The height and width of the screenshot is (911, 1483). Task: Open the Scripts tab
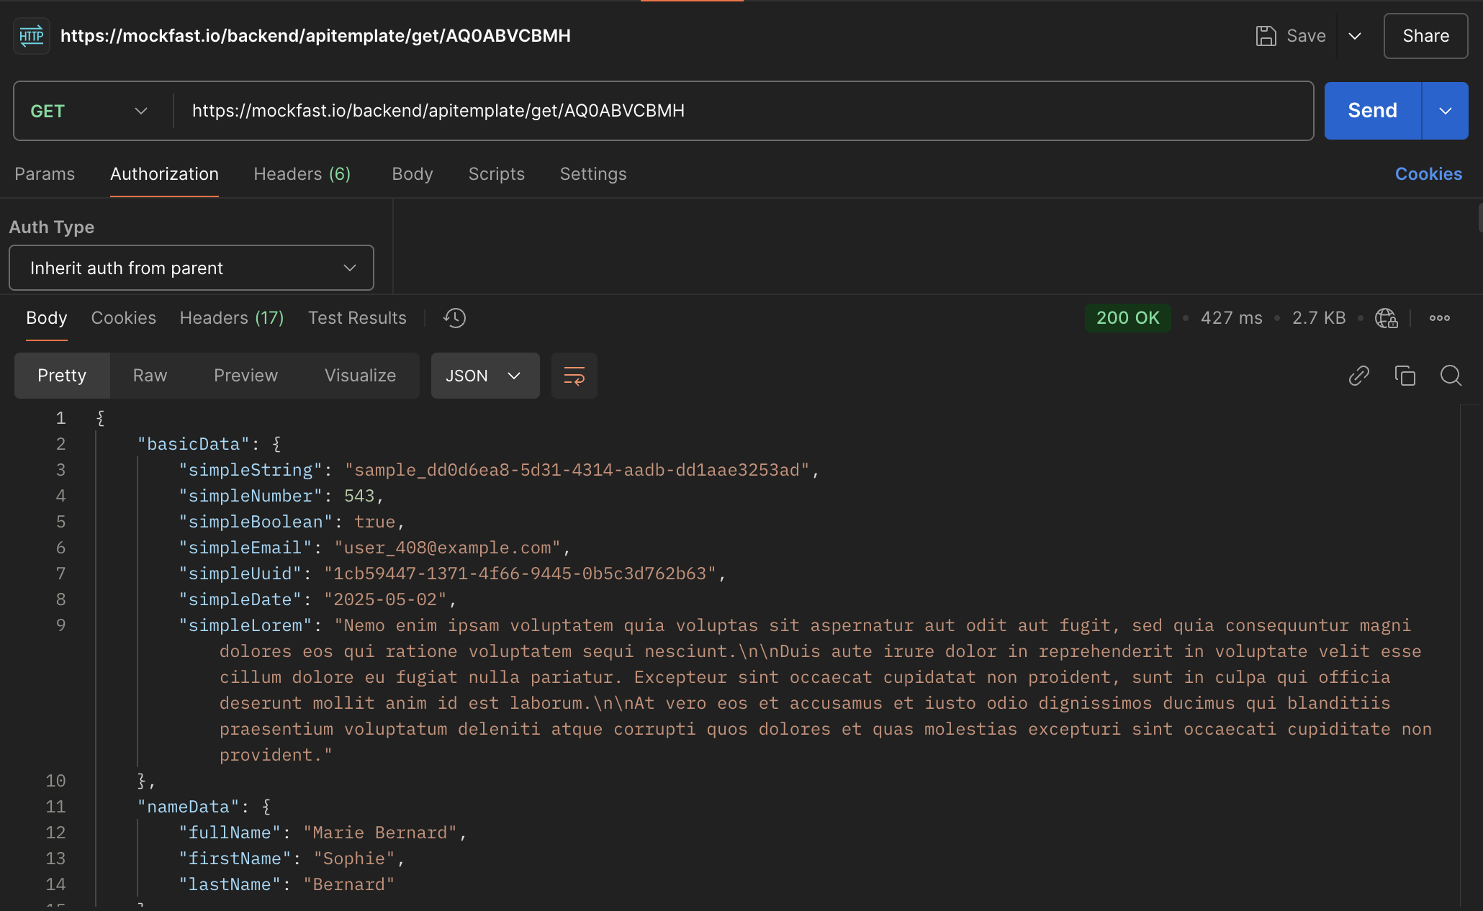coord(496,174)
